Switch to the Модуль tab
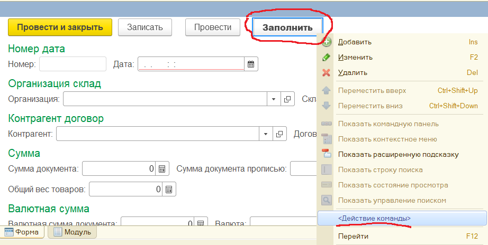This screenshot has height=245, width=488. 73,232
